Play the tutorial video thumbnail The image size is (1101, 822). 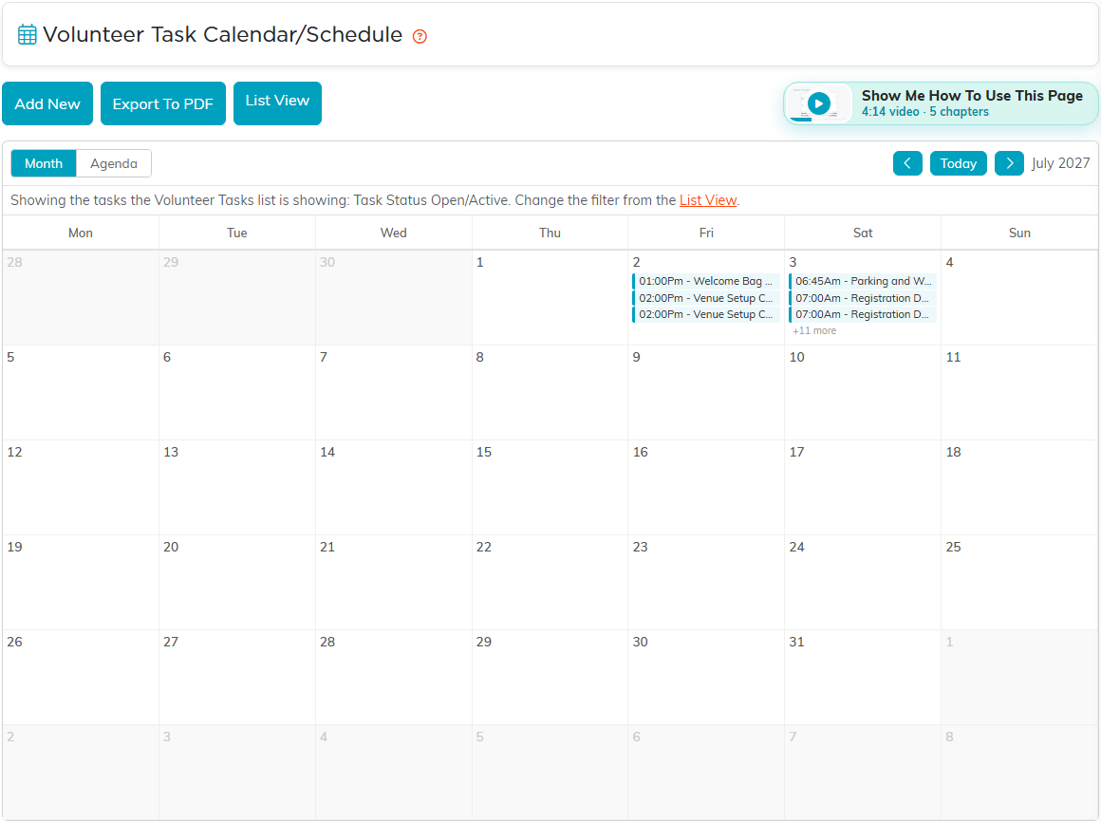pos(818,103)
